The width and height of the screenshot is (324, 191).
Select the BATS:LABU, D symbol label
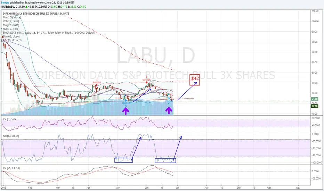coord(9,7)
